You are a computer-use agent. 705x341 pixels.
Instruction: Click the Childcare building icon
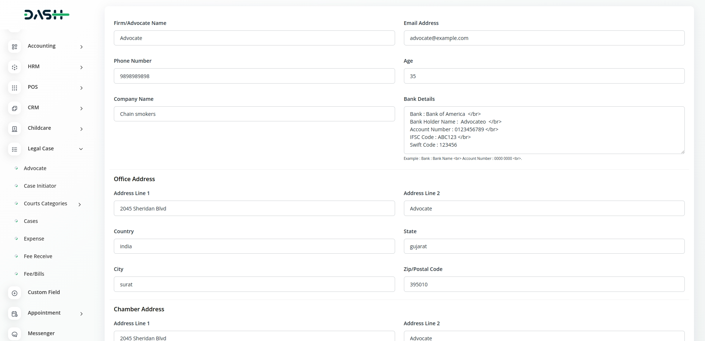point(14,129)
